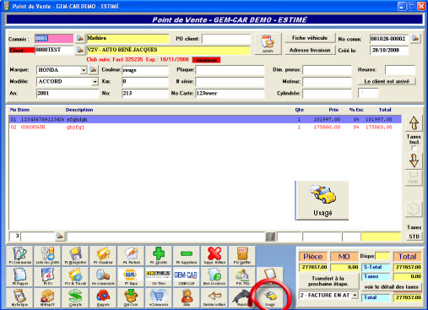428x310 pixels.
Task: Click the F9 PV calendar icon
Action: [47, 276]
